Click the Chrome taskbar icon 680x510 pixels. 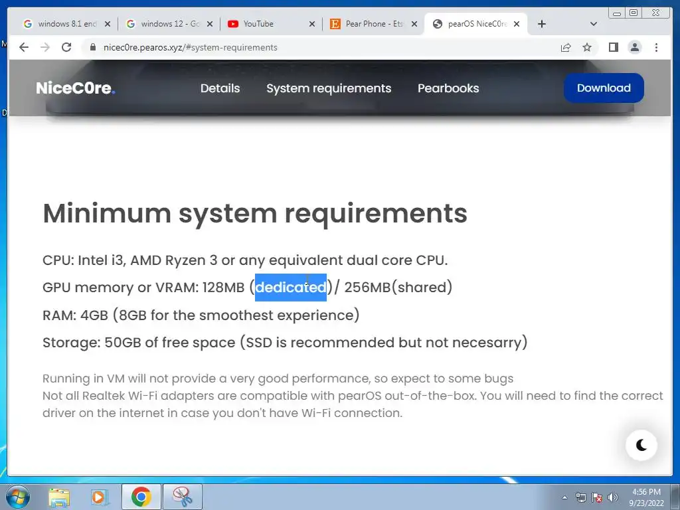pos(141,497)
